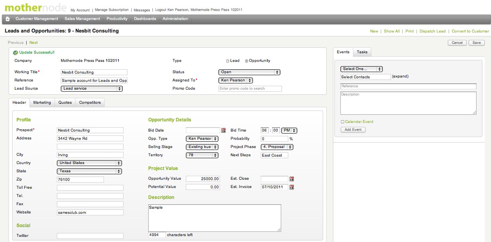Click the Convert to Customer link
This screenshot has height=242, width=491.
click(x=470, y=31)
